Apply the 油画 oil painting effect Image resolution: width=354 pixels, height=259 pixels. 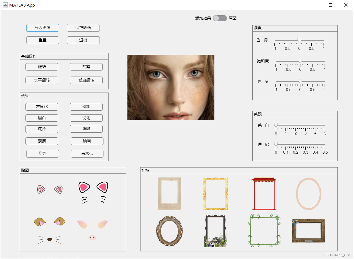[87, 141]
